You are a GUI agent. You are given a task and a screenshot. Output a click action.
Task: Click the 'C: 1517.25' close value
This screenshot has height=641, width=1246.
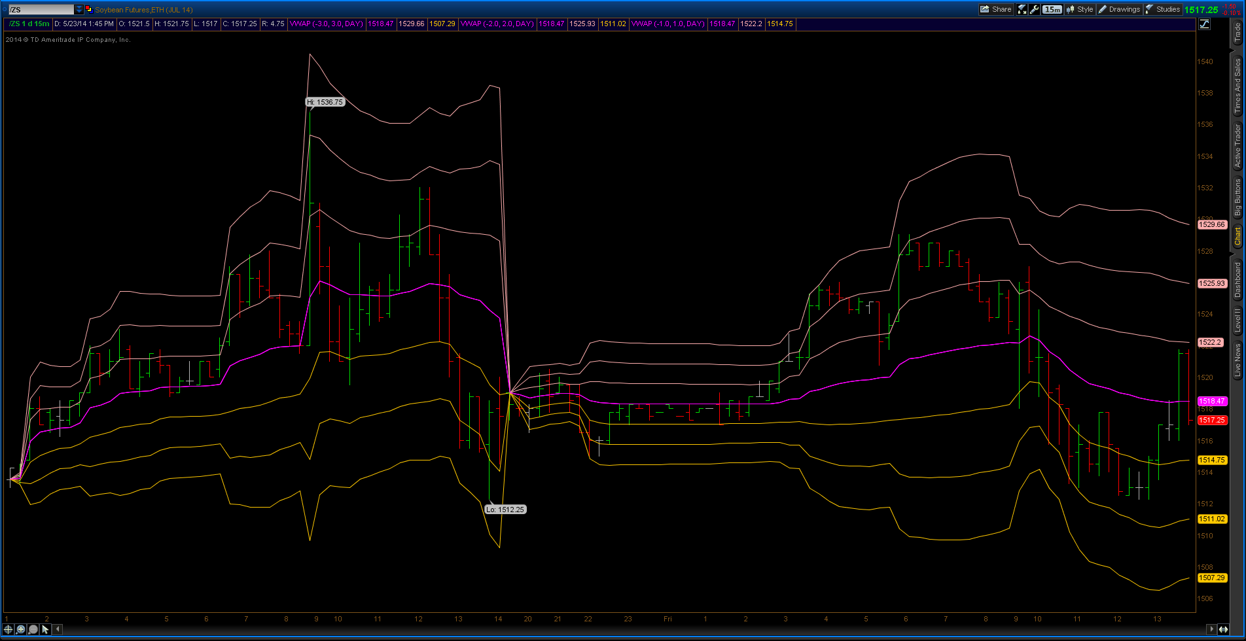[240, 24]
